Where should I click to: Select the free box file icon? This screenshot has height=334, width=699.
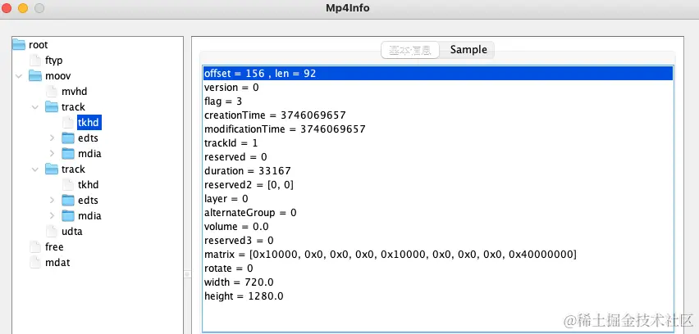35,247
